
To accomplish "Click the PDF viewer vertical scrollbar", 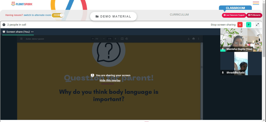I will tap(202, 81).
